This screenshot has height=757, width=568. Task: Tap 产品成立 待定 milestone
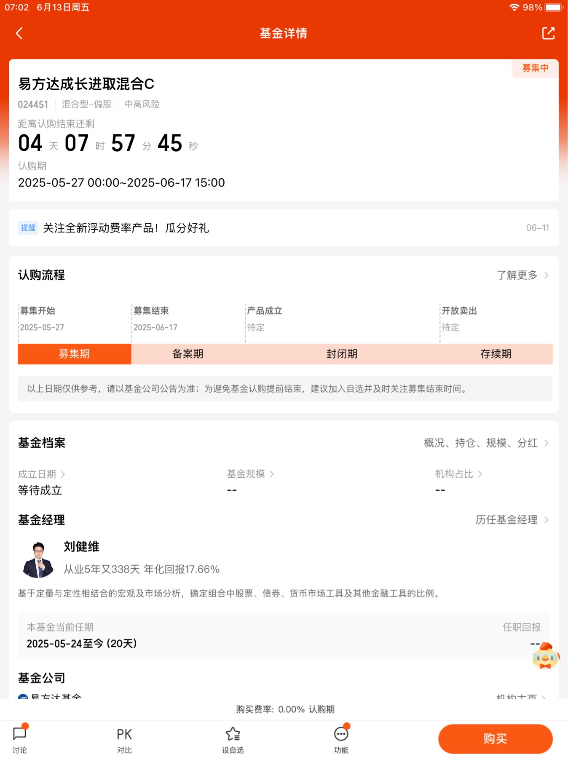pos(265,319)
